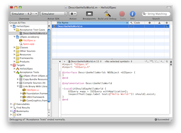Viewport: 181px width, 133px height.
Task: Select Link Binary With Libraries phase
Action: [35, 86]
